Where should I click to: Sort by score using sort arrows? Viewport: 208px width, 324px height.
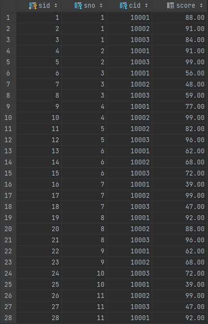pyautogui.click(x=201, y=6)
